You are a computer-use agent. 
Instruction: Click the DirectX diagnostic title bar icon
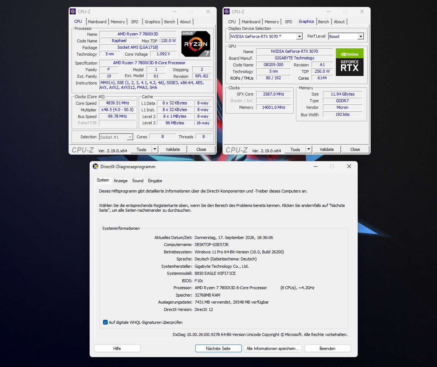(96, 166)
